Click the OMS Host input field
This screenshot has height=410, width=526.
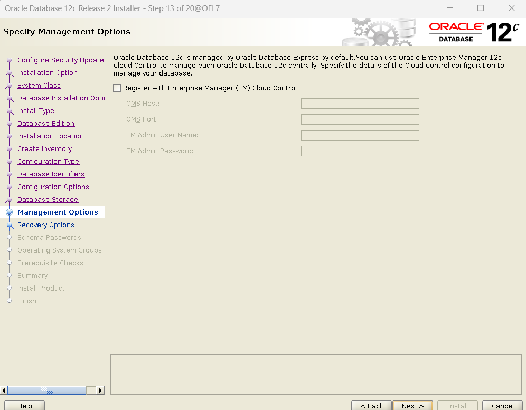point(360,104)
